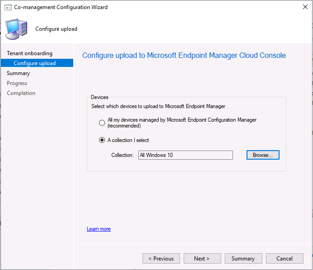Click the A collection I select label
Image resolution: width=313 pixels, height=270 pixels.
pyautogui.click(x=128, y=140)
